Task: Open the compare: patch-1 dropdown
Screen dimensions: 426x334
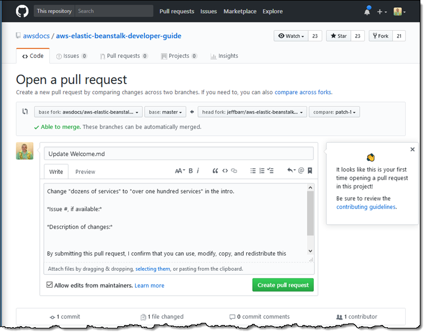Action: [x=334, y=112]
